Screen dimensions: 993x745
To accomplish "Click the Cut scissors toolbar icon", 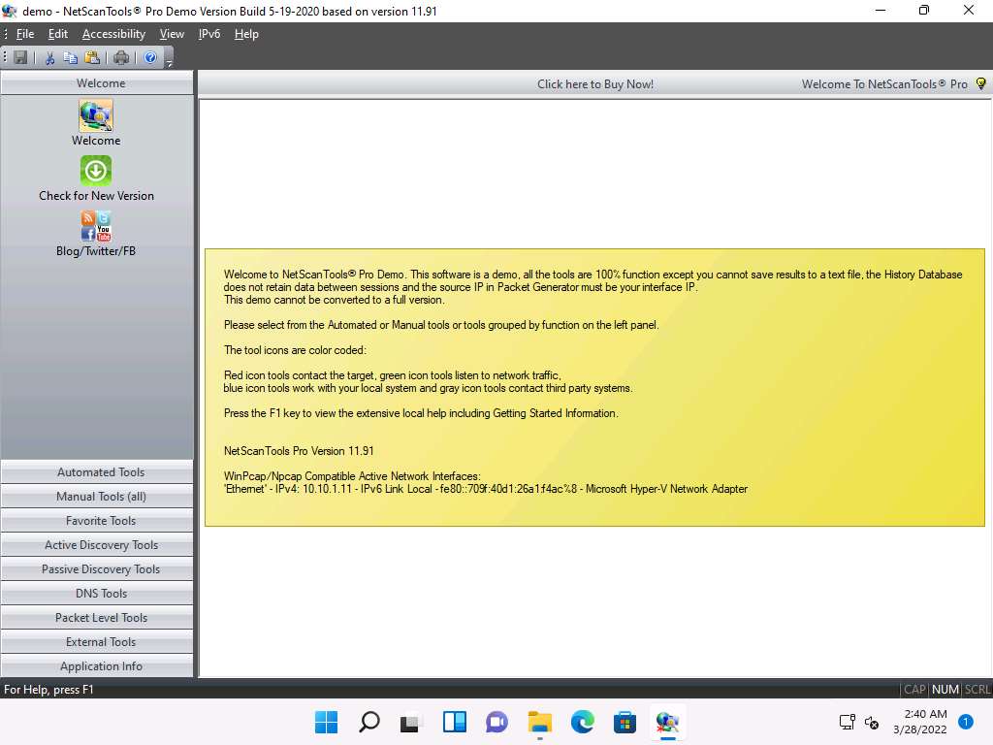I will [50, 58].
